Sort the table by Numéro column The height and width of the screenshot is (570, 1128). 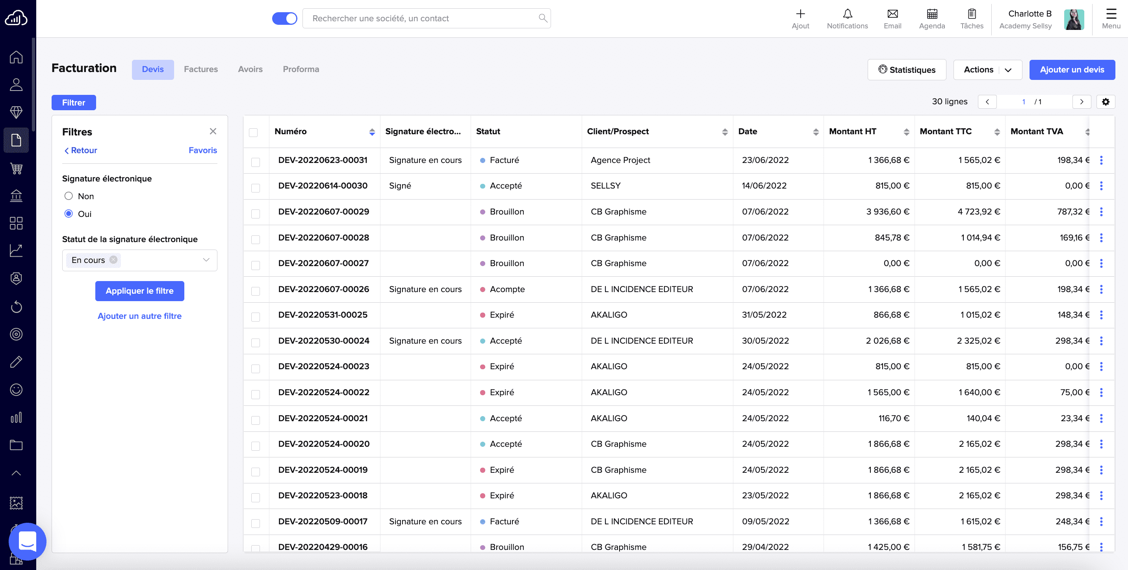[371, 132]
